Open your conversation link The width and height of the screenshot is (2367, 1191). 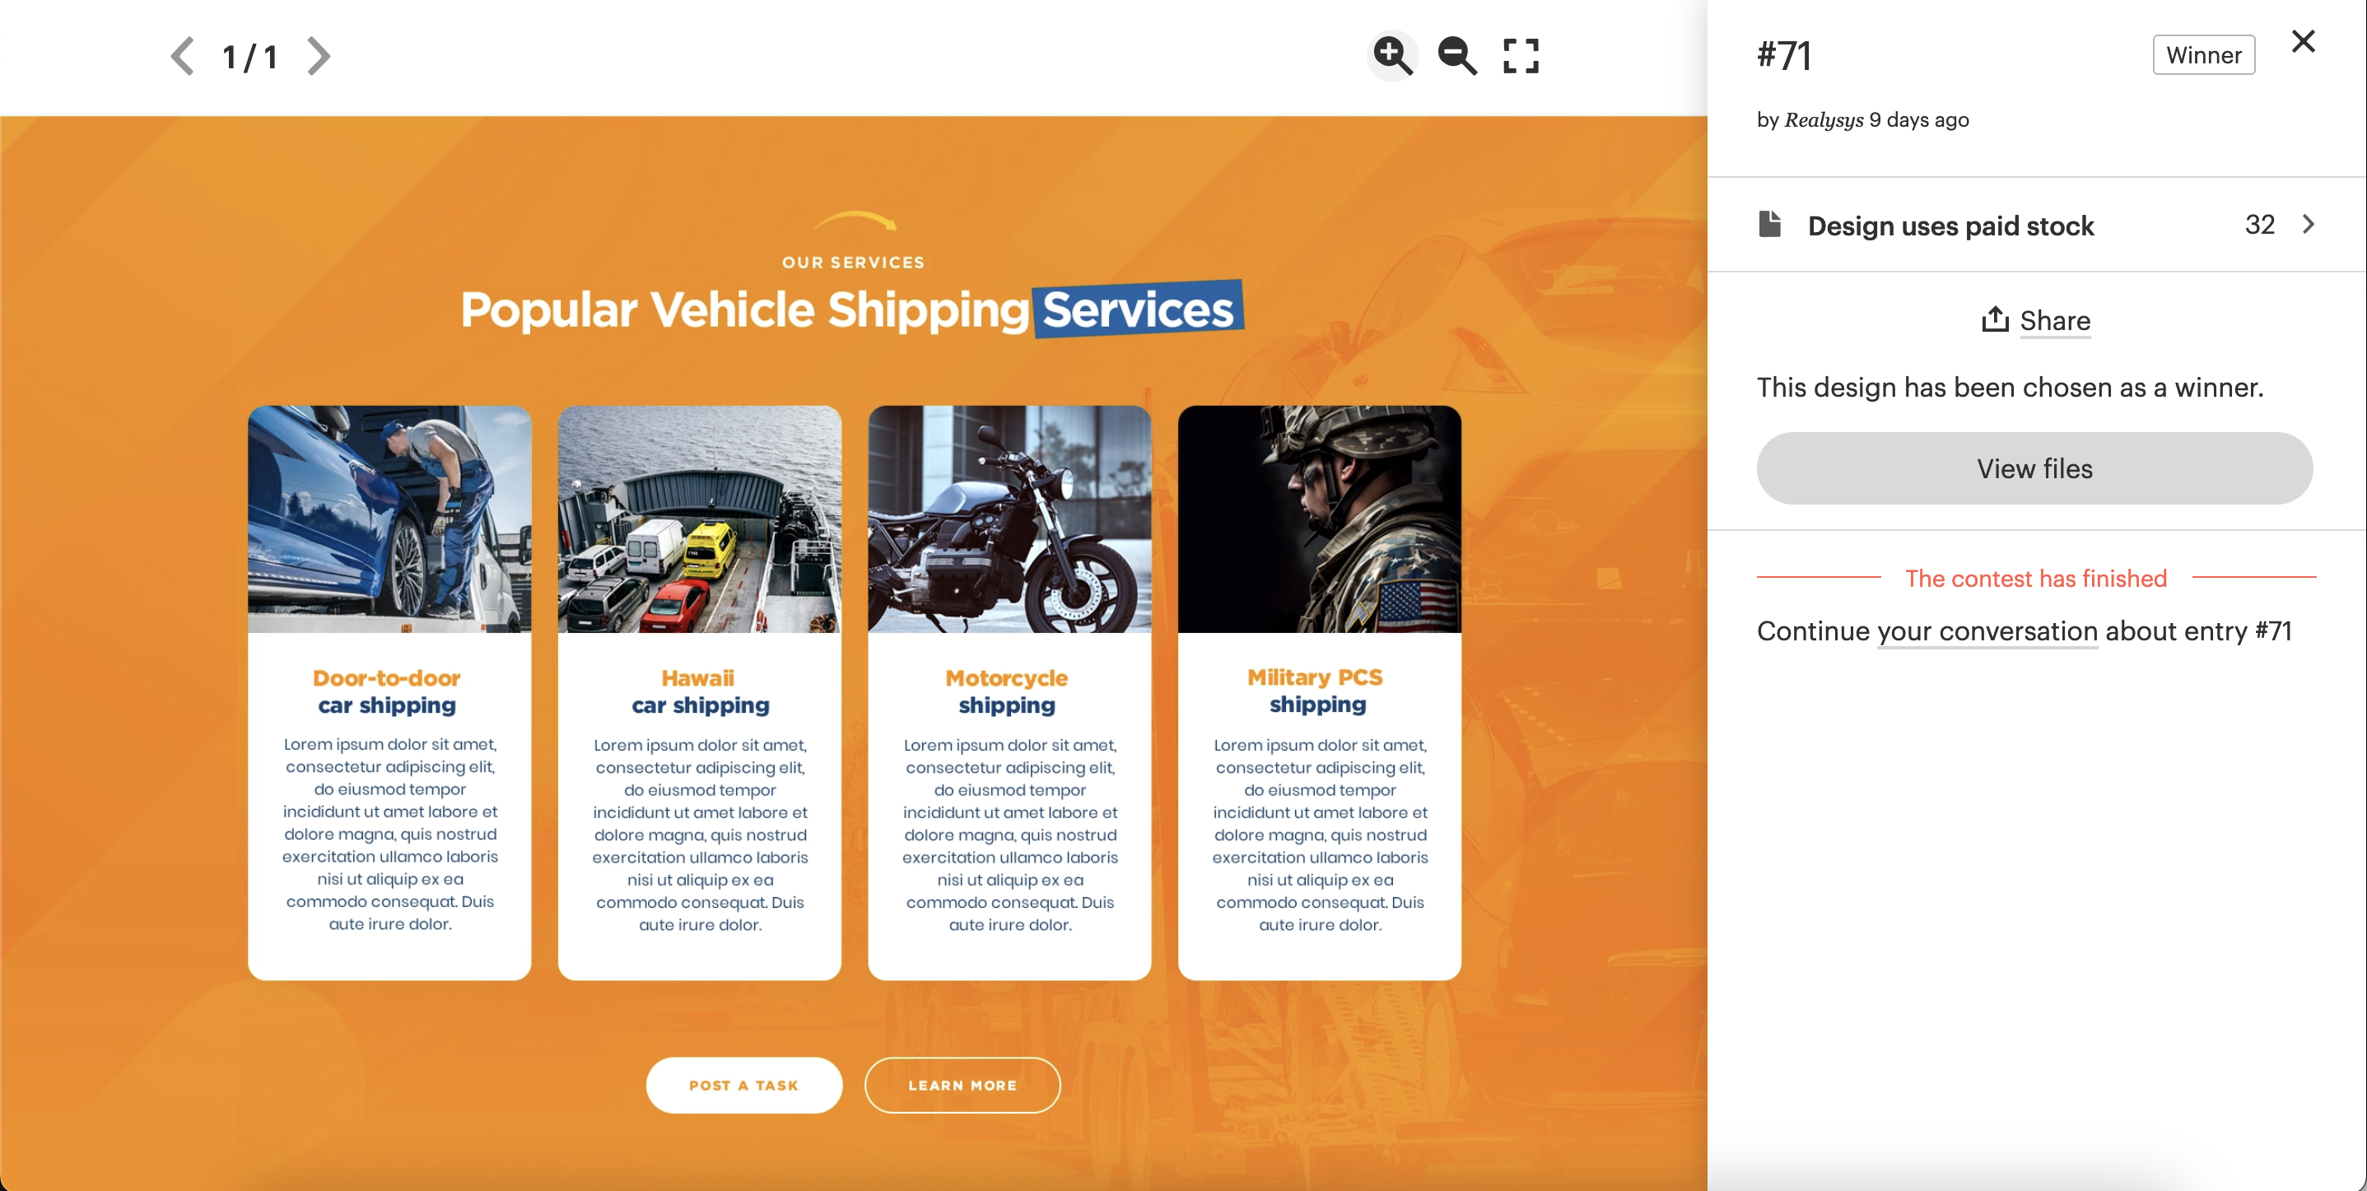click(x=1987, y=630)
